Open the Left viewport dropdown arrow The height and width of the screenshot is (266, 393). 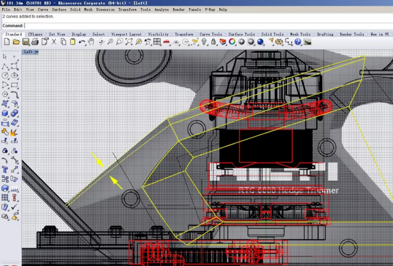coord(37,52)
